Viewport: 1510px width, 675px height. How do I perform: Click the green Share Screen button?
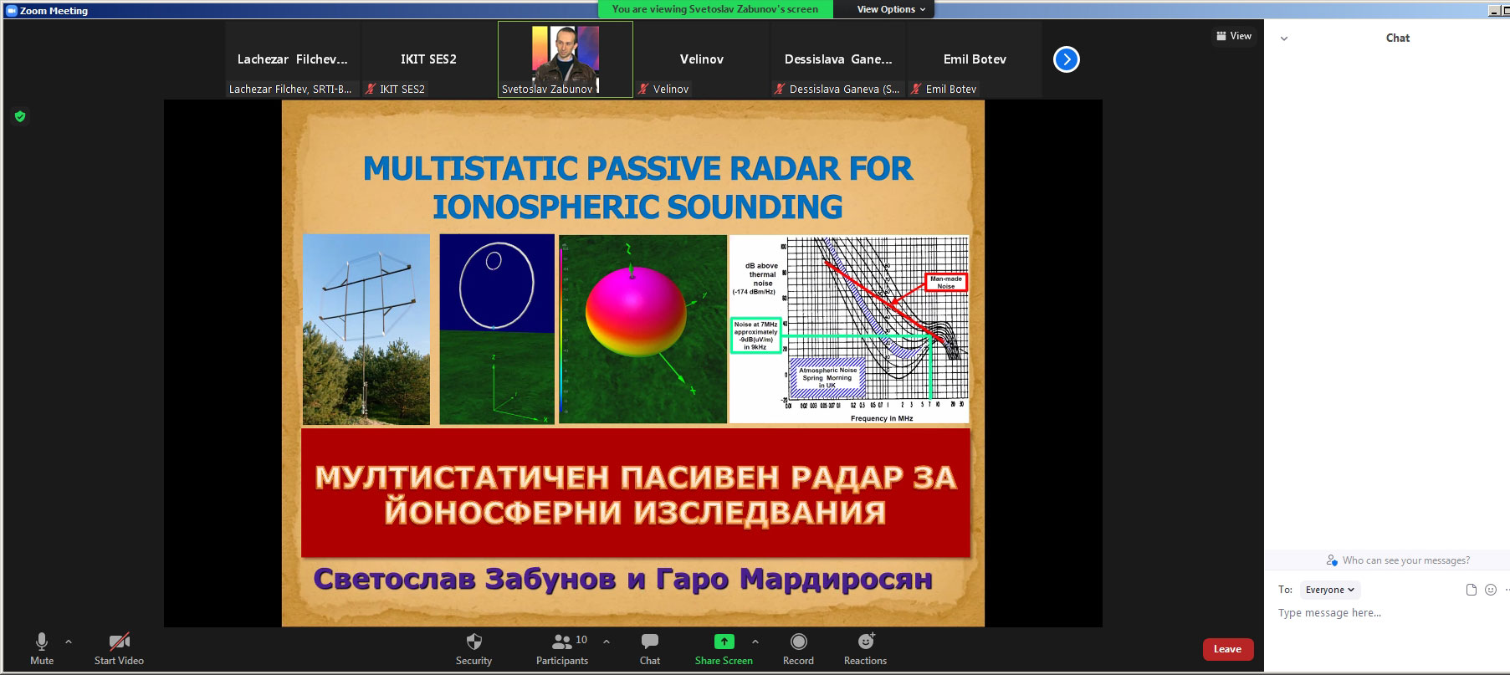(x=724, y=648)
